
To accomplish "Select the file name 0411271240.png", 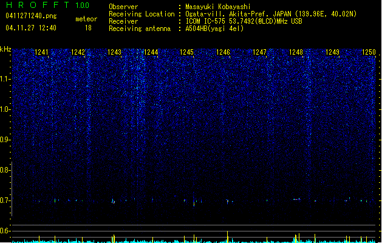I will pos(31,16).
